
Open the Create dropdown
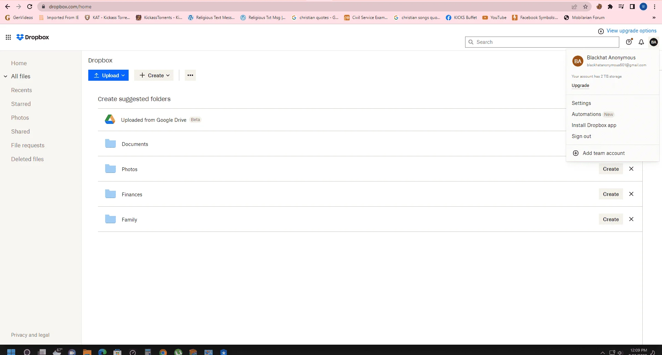click(154, 75)
